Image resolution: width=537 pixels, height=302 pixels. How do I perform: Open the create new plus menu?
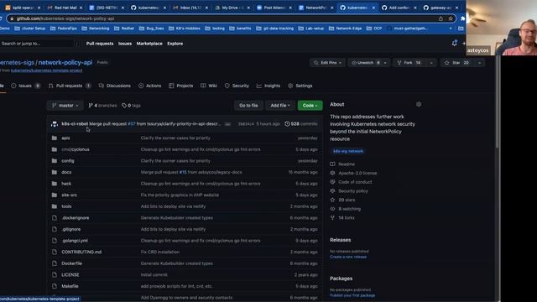[464, 44]
